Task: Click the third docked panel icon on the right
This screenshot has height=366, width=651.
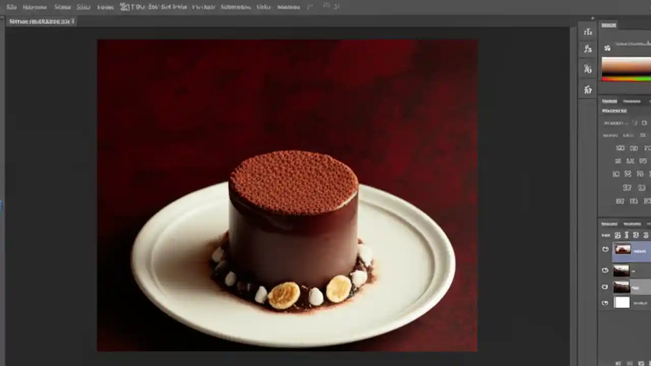Action: pos(588,70)
